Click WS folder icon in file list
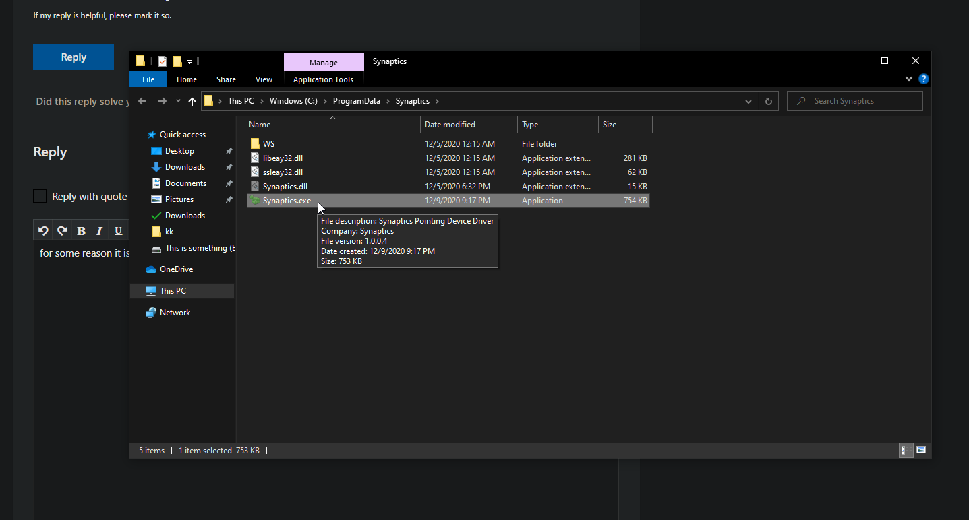This screenshot has width=969, height=520. (254, 144)
